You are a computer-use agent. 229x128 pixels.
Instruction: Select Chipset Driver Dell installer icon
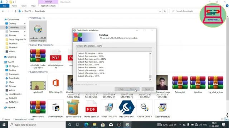point(145,108)
